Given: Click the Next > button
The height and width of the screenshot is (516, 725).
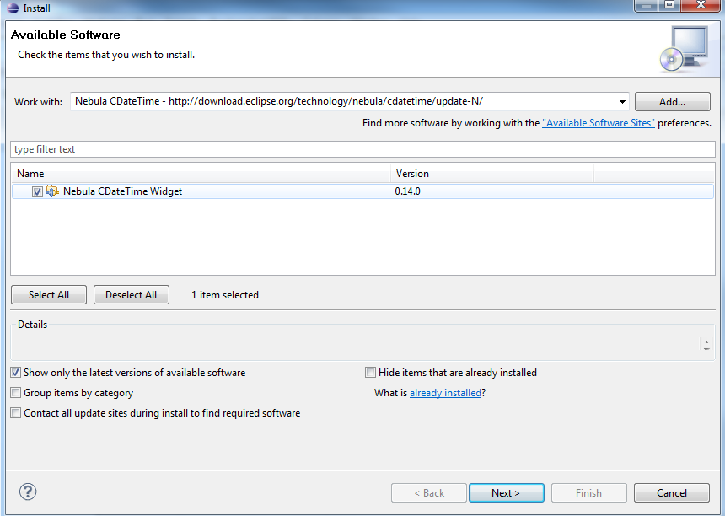Looking at the screenshot, I should tap(507, 493).
